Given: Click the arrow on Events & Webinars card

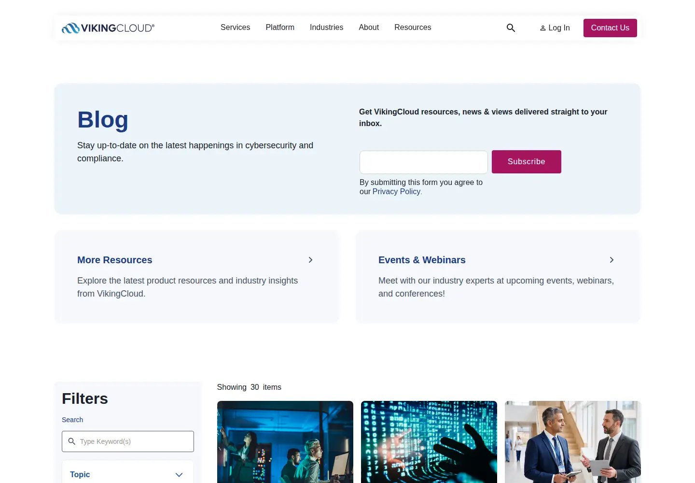Looking at the screenshot, I should (x=612, y=260).
